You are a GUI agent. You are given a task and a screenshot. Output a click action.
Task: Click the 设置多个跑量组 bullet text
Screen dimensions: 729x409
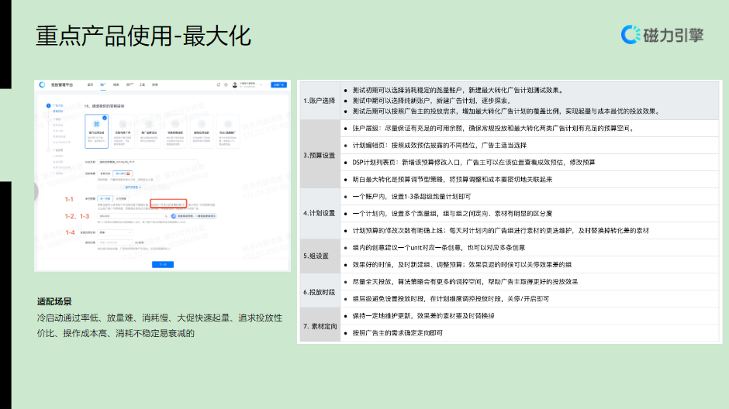(452, 214)
